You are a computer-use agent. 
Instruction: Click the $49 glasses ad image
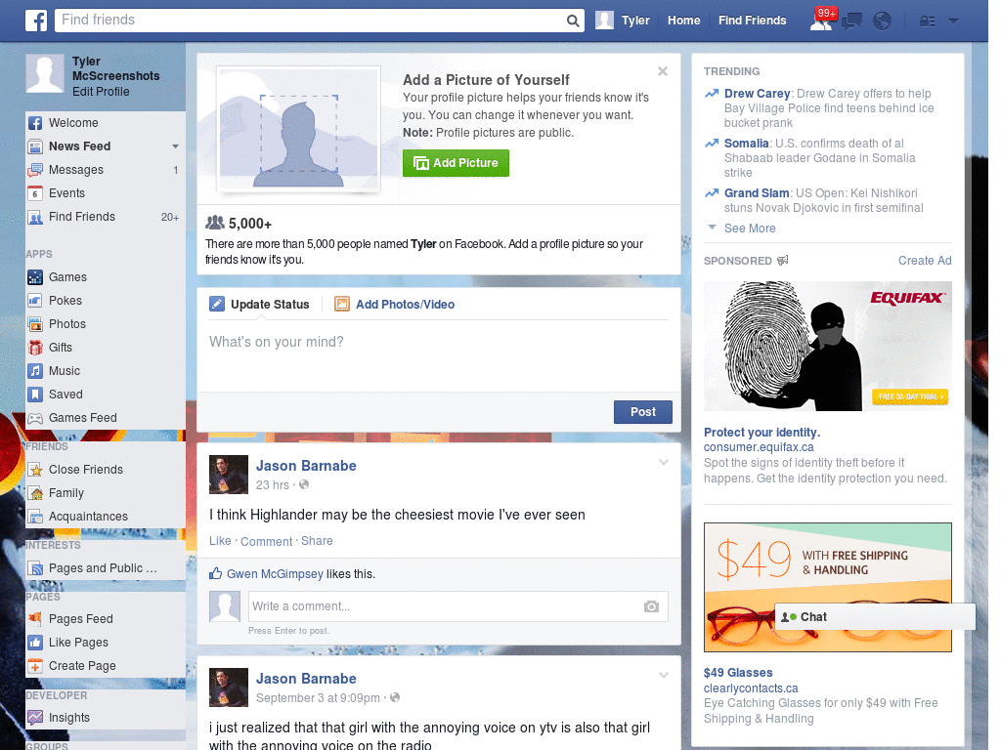pos(827,587)
